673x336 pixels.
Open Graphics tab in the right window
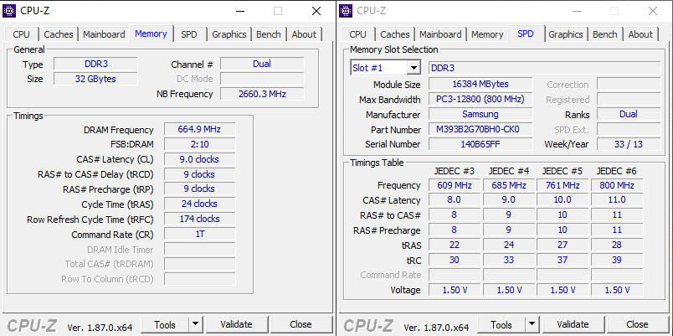[x=566, y=34]
